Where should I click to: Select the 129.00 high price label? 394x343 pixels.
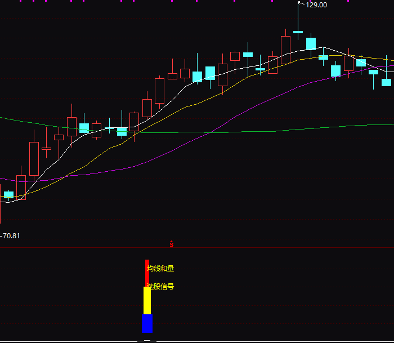316,5
